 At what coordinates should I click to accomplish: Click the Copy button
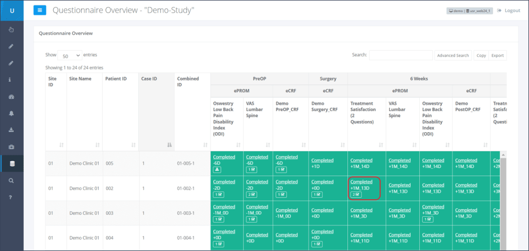pyautogui.click(x=480, y=55)
